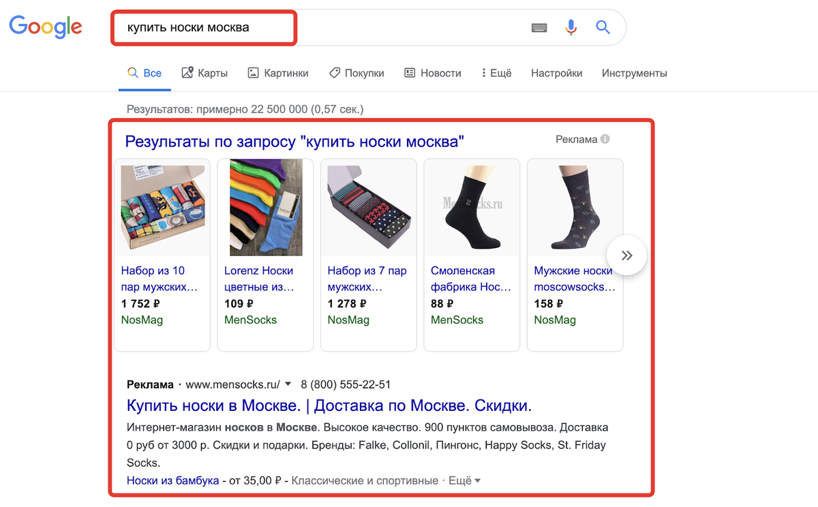Image resolution: width=818 pixels, height=507 pixels.
Task: Switch to the Карты tab
Action: pos(204,73)
